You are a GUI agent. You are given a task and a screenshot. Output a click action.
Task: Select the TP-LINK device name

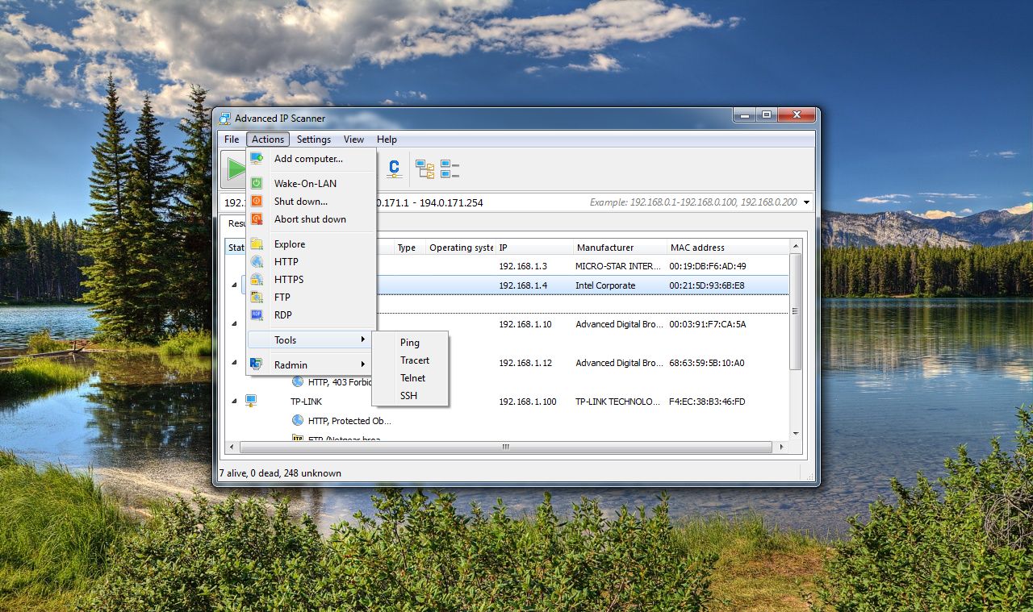pos(307,402)
